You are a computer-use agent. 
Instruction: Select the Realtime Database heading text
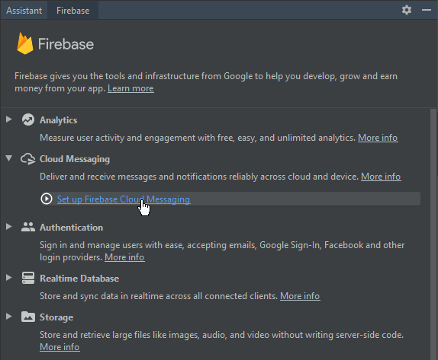point(79,279)
